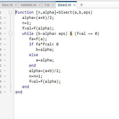Click on 'fa=f(a);' statement
119x119 pixels.
pyautogui.click(x=38, y=39)
